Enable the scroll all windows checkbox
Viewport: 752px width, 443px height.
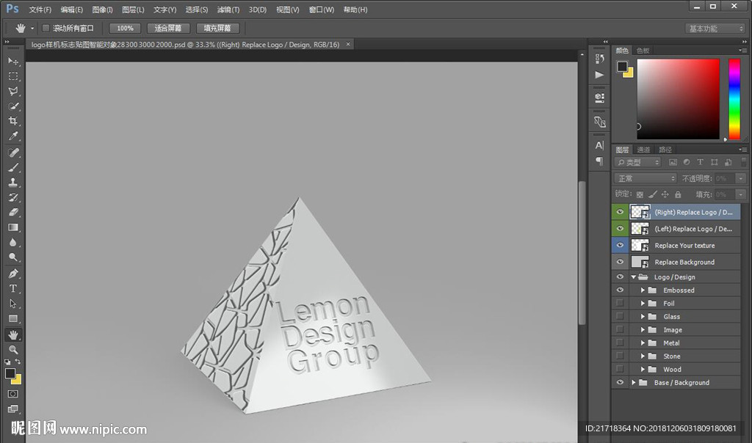46,29
